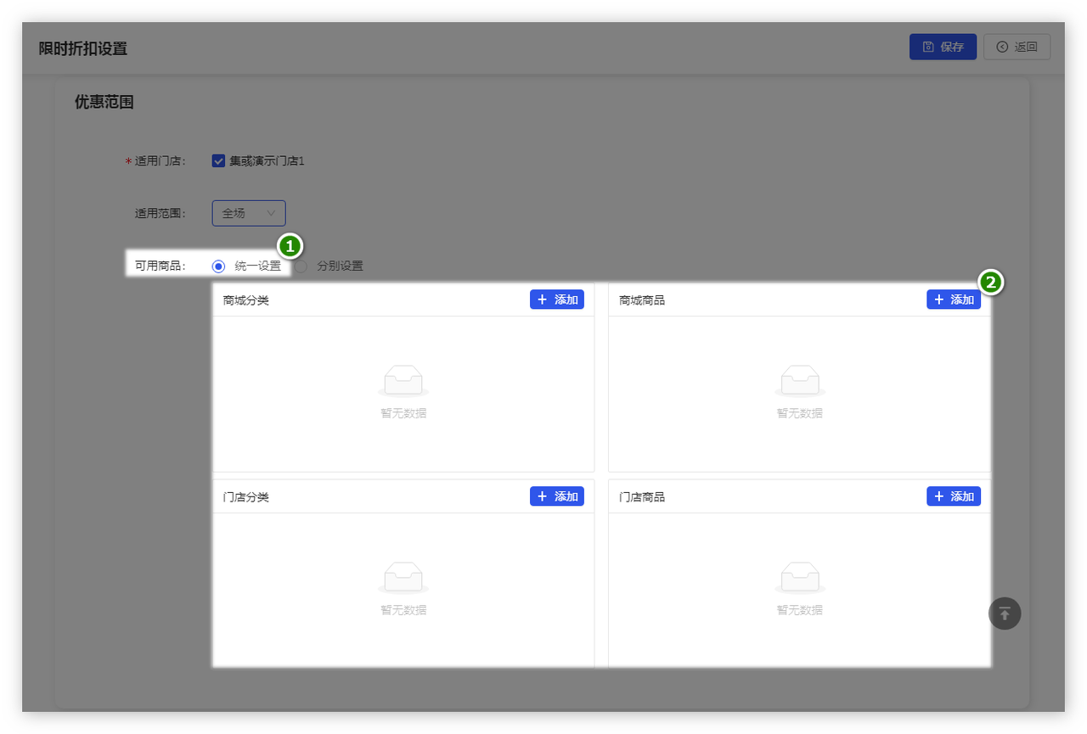Click the 暂无数据 text in 商城商品 panel
1087x734 pixels.
tap(800, 413)
